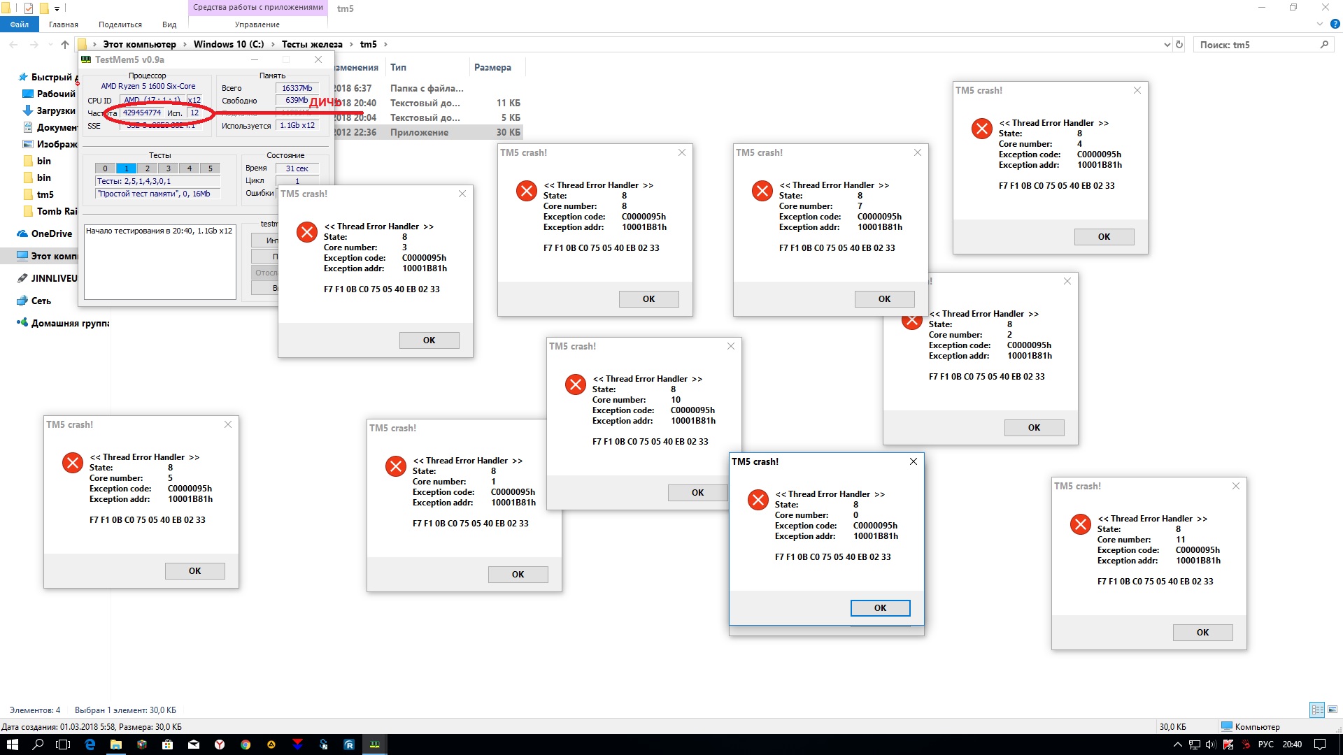Expand breadcrumb arrow after tm5
Viewport: 1343px width, 755px height.
click(x=385, y=45)
